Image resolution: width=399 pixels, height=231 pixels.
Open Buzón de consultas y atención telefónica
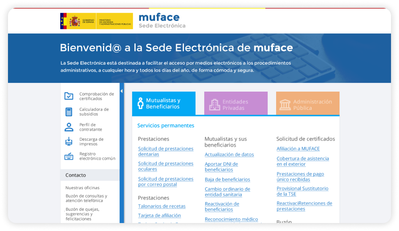[x=86, y=198]
